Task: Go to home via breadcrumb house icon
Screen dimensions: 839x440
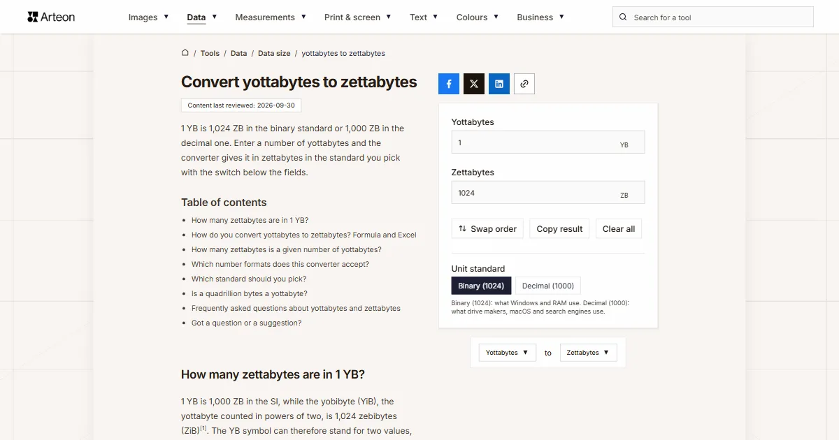Action: click(x=185, y=52)
